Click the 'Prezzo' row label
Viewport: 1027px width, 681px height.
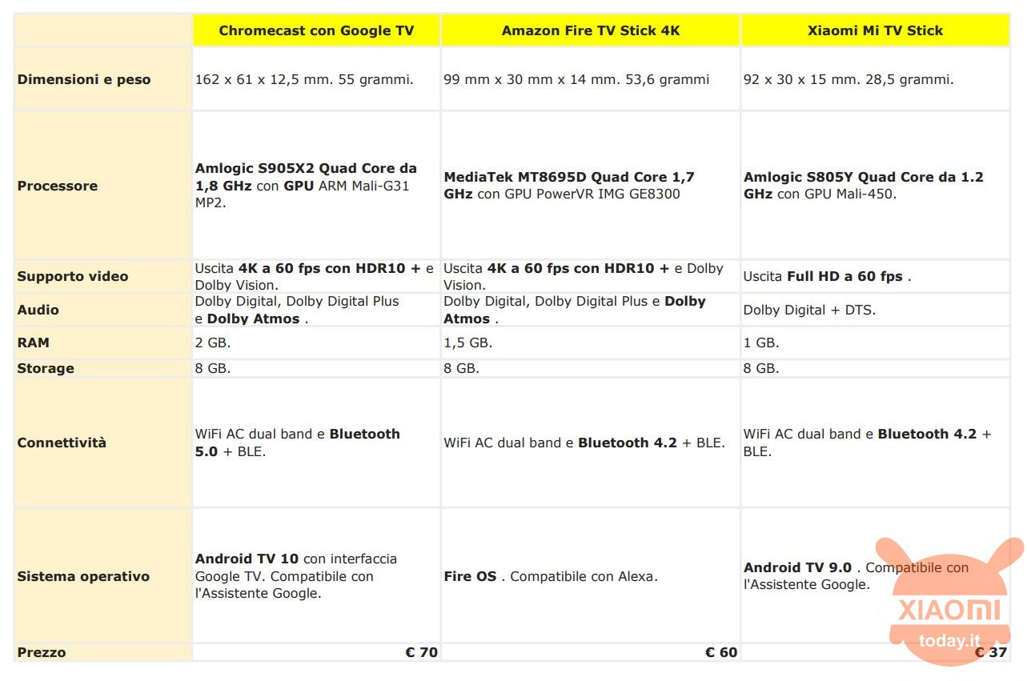[103, 652]
